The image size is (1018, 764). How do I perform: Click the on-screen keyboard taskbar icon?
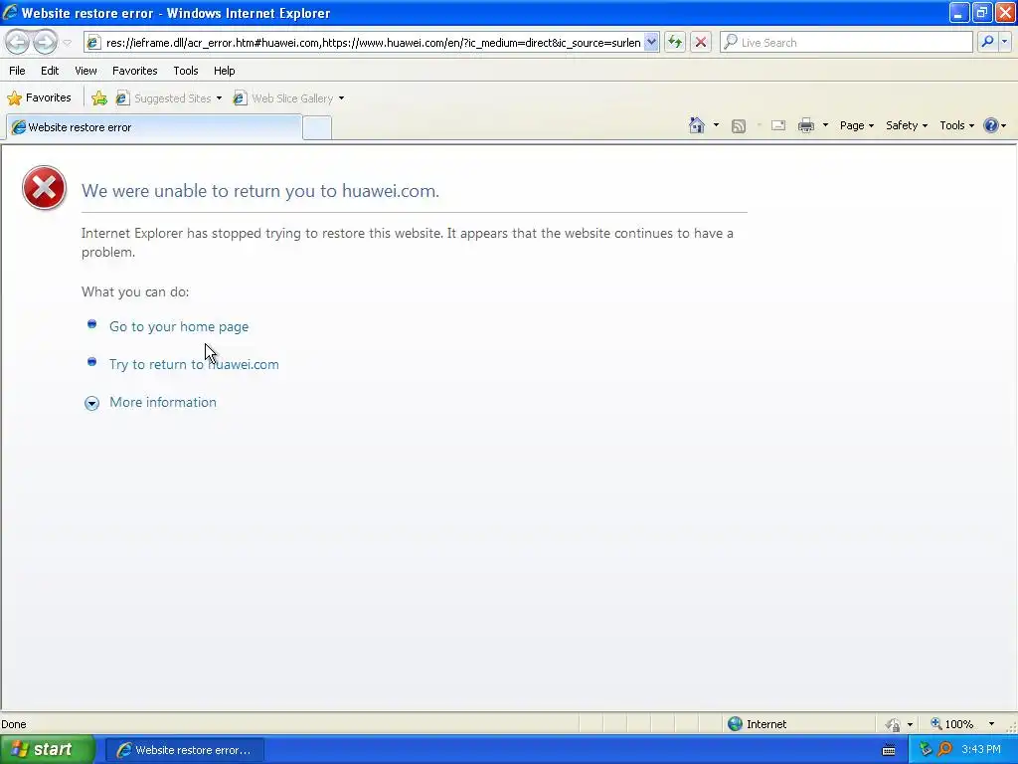[889, 751]
